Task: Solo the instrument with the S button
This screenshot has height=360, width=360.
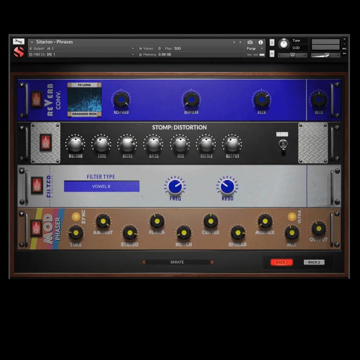Action: pos(272,42)
